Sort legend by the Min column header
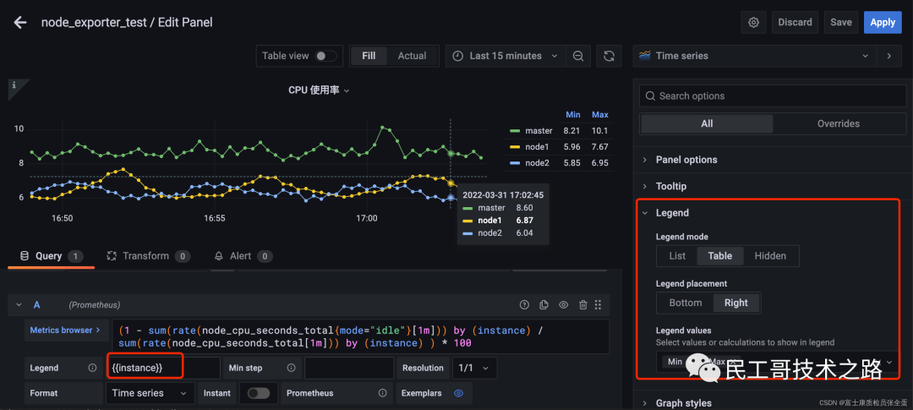This screenshot has width=913, height=410. point(573,114)
